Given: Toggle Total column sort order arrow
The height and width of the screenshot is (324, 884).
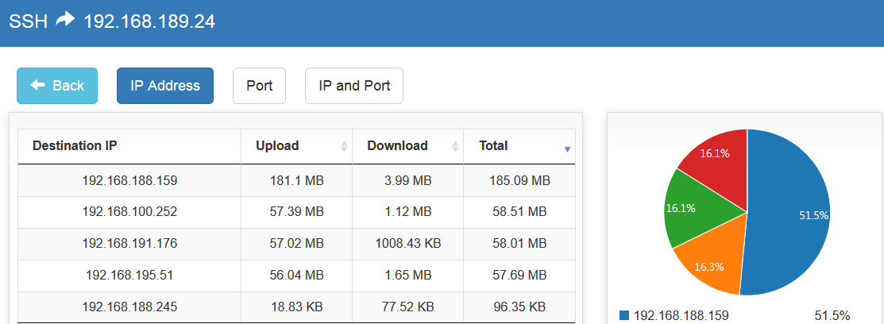Looking at the screenshot, I should [567, 148].
